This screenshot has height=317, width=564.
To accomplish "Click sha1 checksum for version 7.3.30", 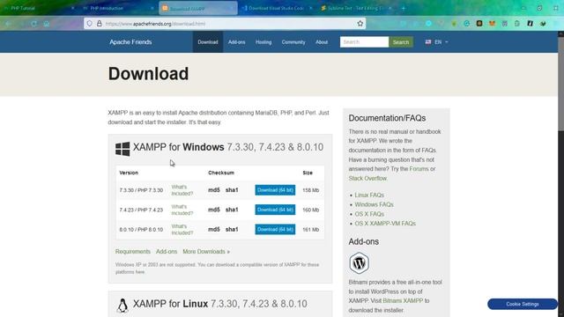I will [x=232, y=190].
